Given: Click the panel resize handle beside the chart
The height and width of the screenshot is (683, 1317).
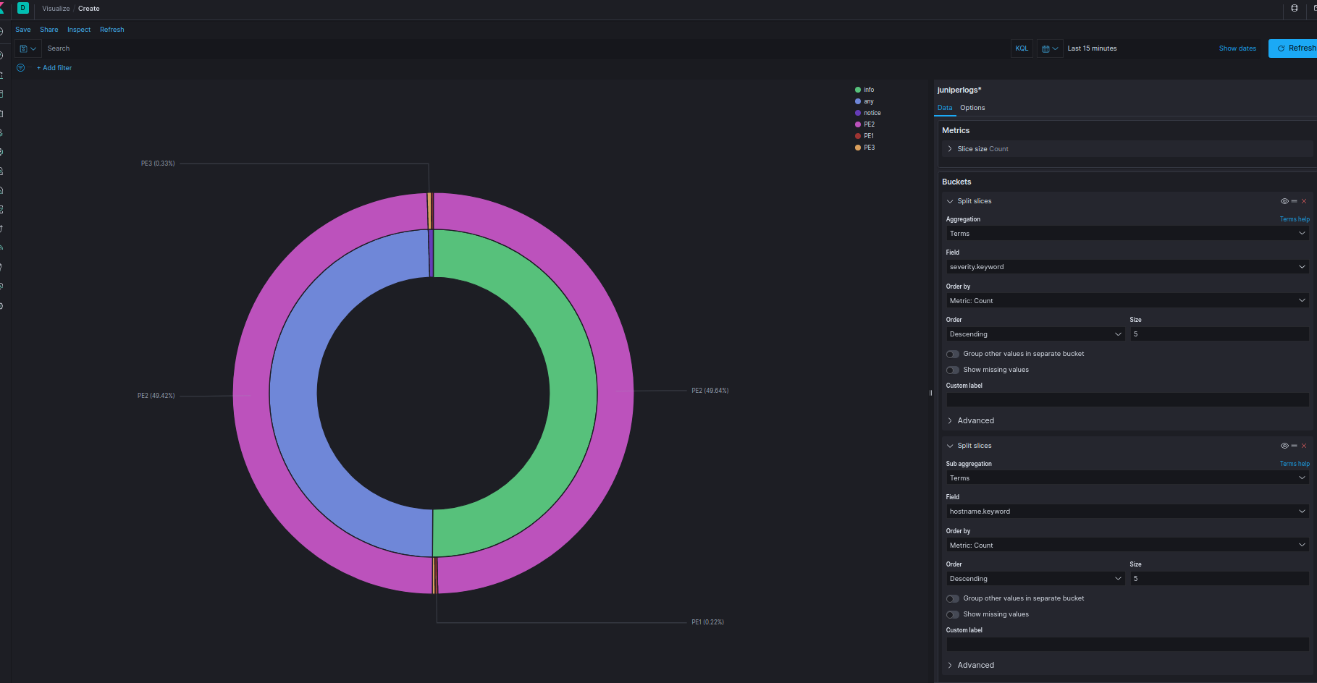Looking at the screenshot, I should pyautogui.click(x=930, y=393).
